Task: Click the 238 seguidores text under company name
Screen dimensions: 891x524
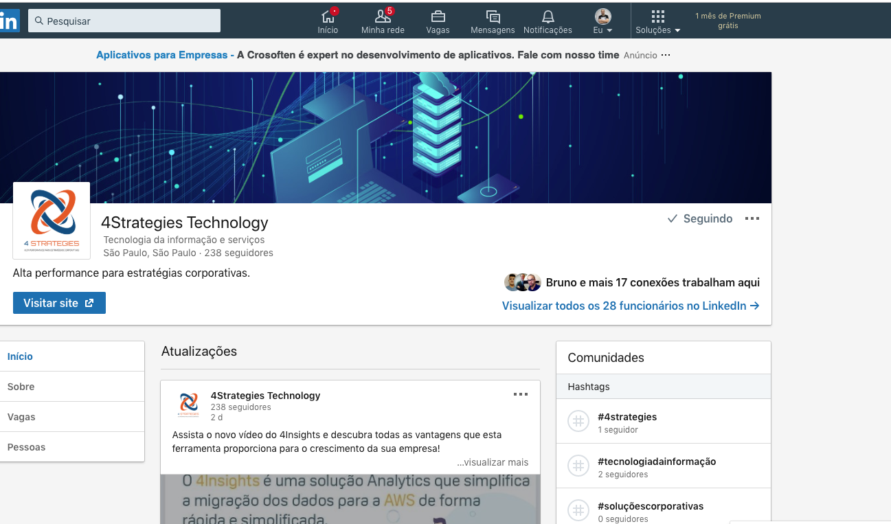Action: (x=238, y=253)
